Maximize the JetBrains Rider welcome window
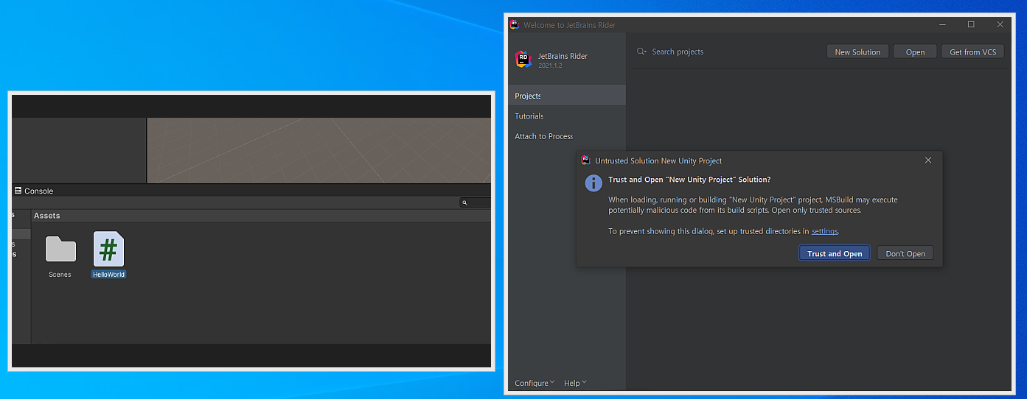Viewport: 1027px width, 399px height. pyautogui.click(x=971, y=24)
